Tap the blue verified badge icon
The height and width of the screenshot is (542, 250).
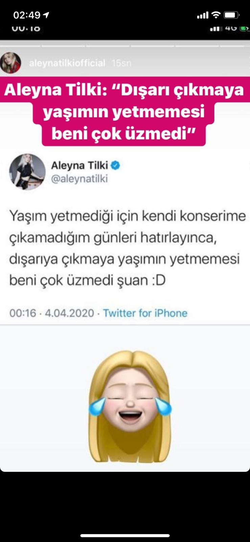click(x=115, y=165)
